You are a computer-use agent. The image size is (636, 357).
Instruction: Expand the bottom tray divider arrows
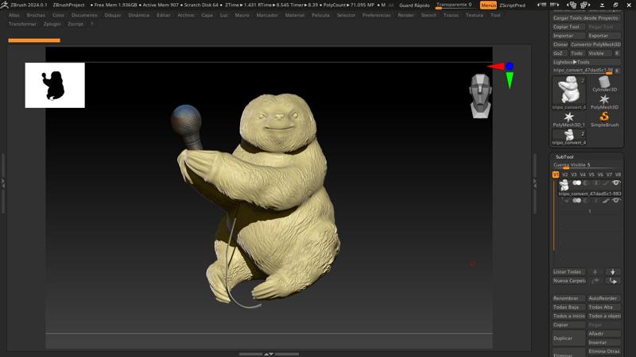(x=269, y=354)
